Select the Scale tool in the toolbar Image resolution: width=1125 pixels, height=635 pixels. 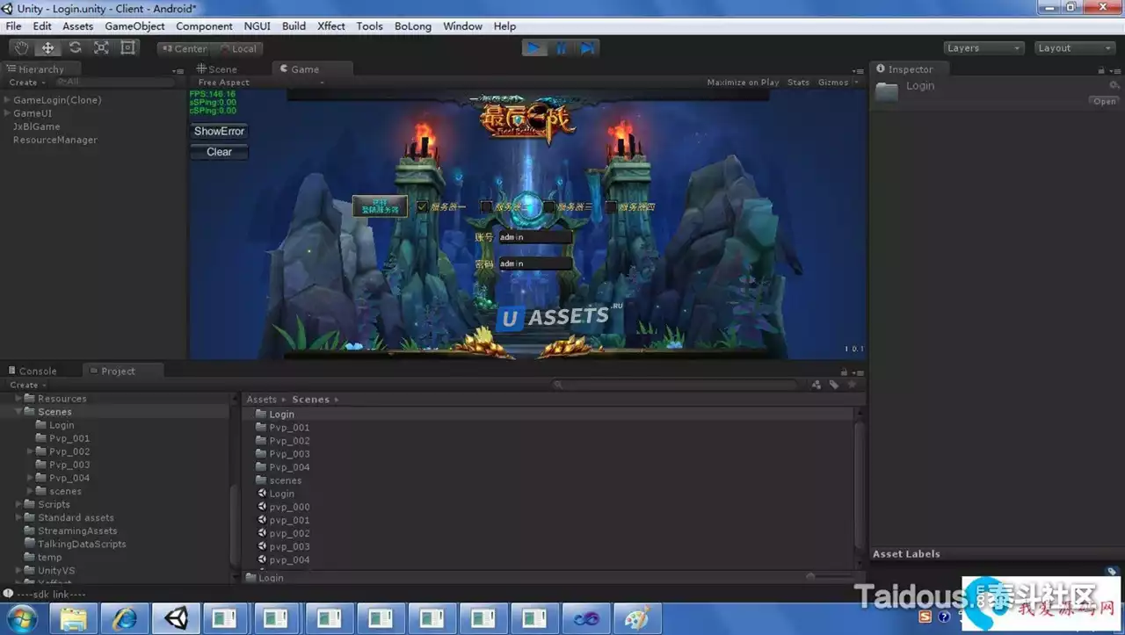tap(101, 48)
